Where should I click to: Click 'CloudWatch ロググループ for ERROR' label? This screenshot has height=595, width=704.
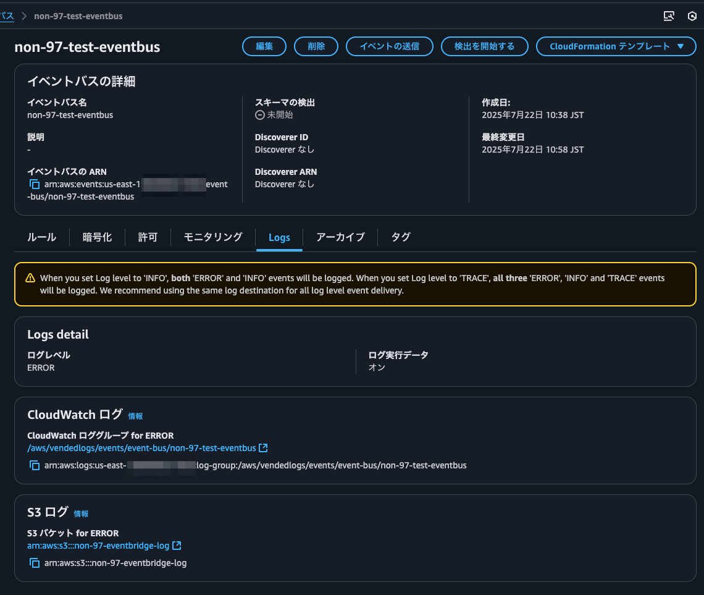[x=100, y=436]
